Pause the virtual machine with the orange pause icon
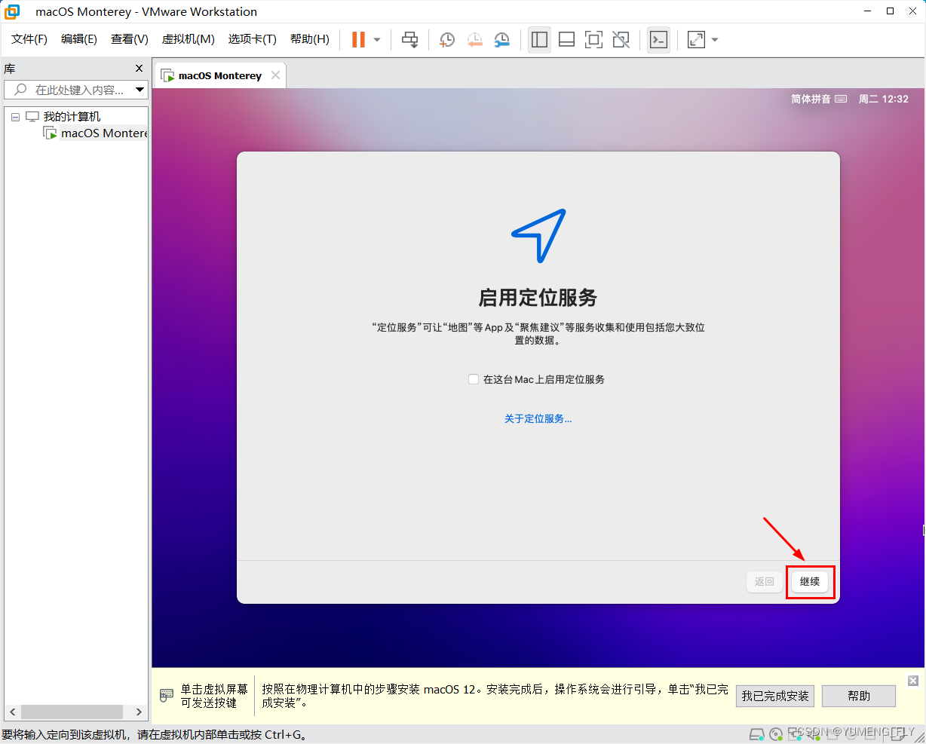The width and height of the screenshot is (926, 744). point(359,39)
